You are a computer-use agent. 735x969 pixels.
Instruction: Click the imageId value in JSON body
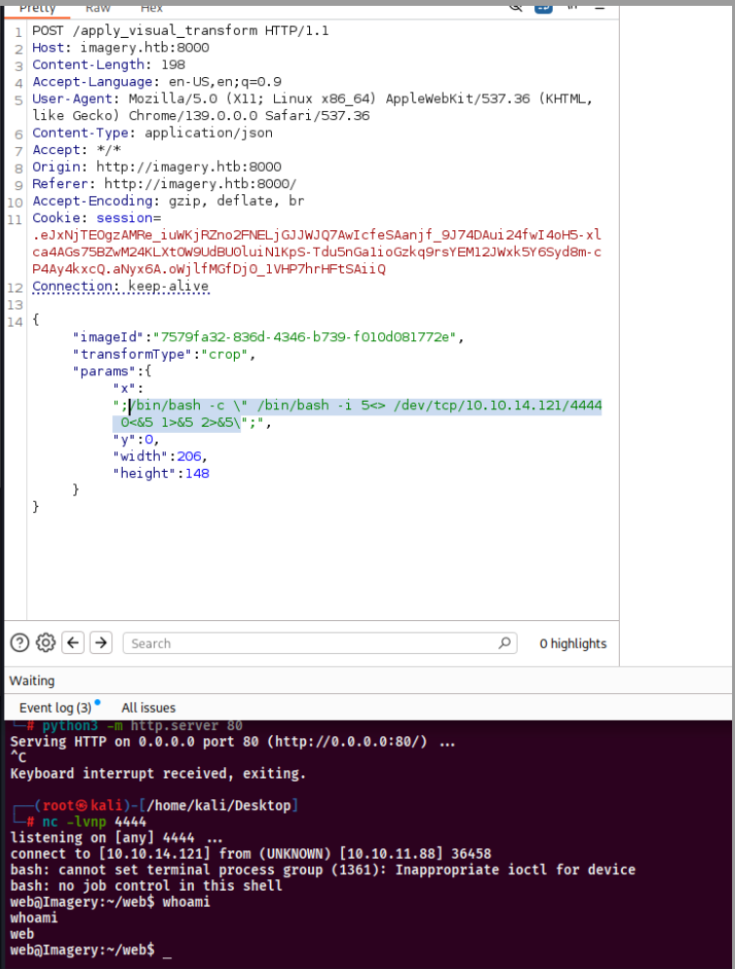coord(307,336)
